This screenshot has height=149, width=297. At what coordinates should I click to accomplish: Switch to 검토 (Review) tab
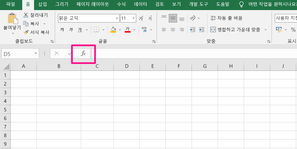[x=160, y=4]
